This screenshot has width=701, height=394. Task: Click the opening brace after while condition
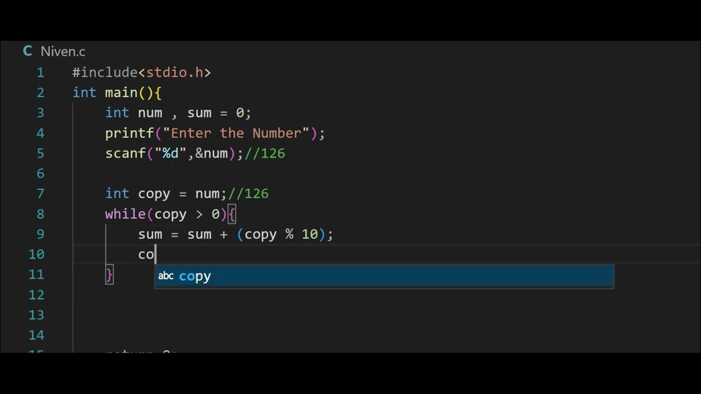[x=232, y=214]
